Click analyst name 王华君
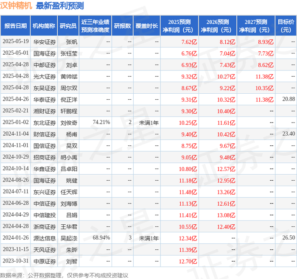 (x=69, y=227)
